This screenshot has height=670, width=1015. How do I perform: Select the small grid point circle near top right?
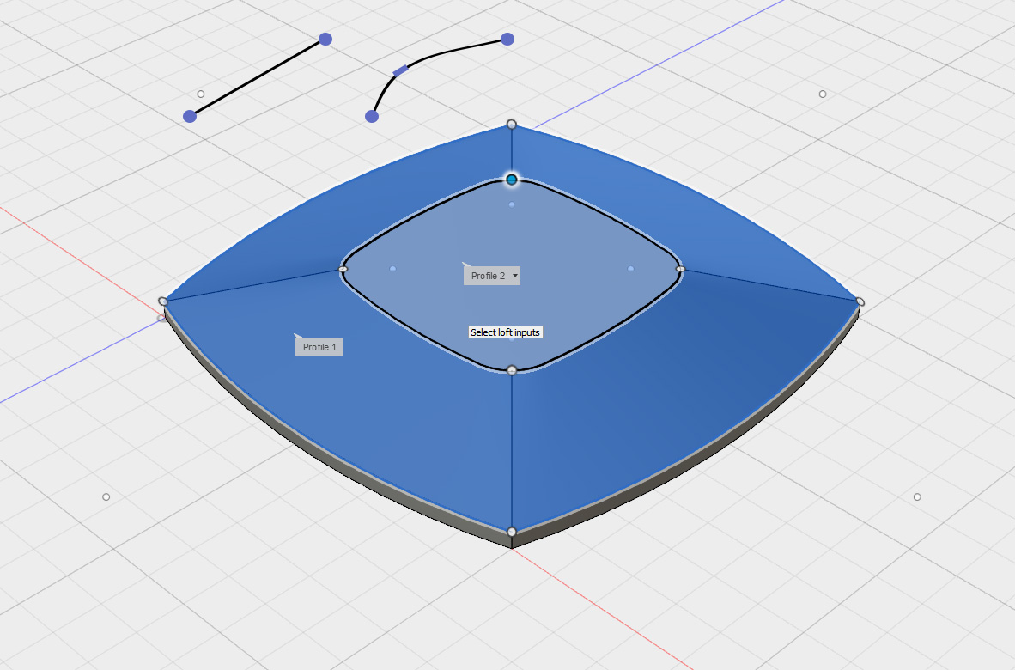coord(822,94)
